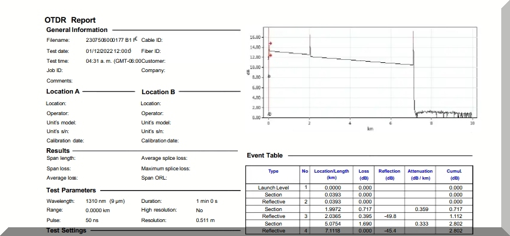Select range value 0.0000 km

(98, 210)
